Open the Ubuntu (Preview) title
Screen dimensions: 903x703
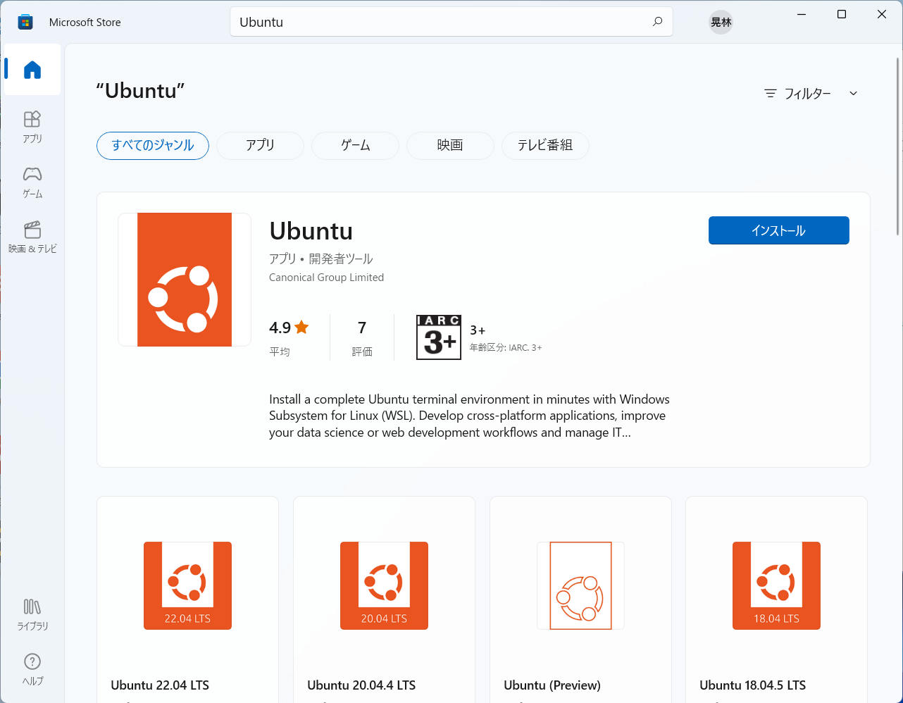[x=552, y=685]
